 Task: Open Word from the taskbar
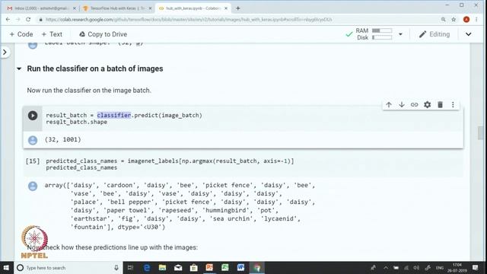(x=240, y=267)
